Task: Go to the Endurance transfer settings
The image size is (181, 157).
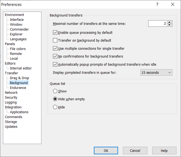Action: pyautogui.click(x=18, y=88)
